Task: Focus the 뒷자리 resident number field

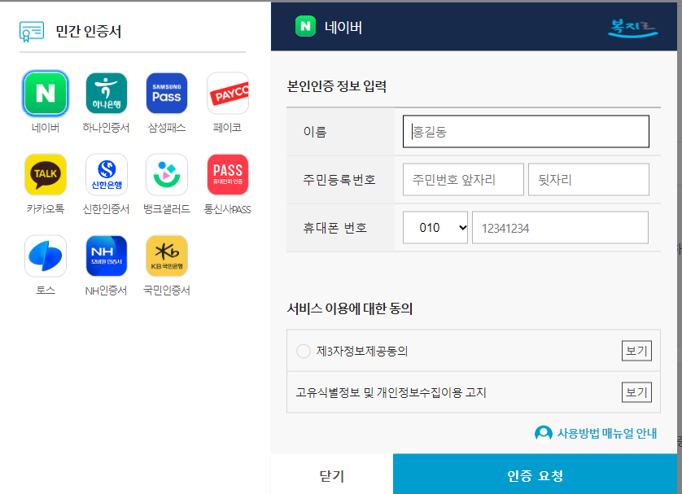Action: tap(588, 180)
